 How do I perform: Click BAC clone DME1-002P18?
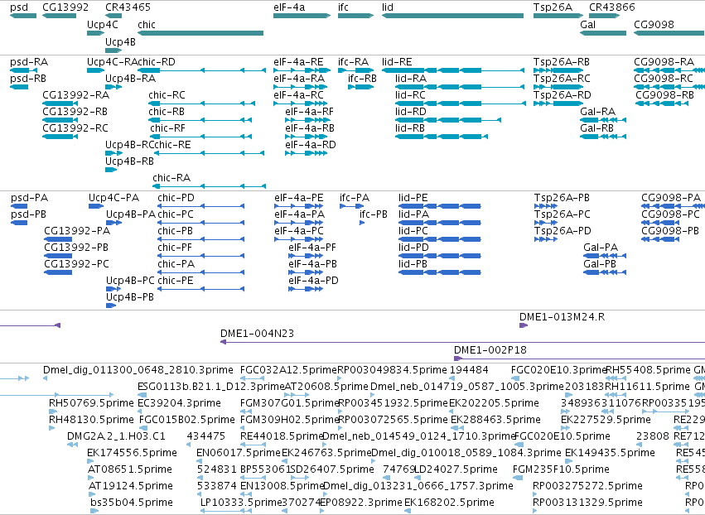click(x=580, y=359)
